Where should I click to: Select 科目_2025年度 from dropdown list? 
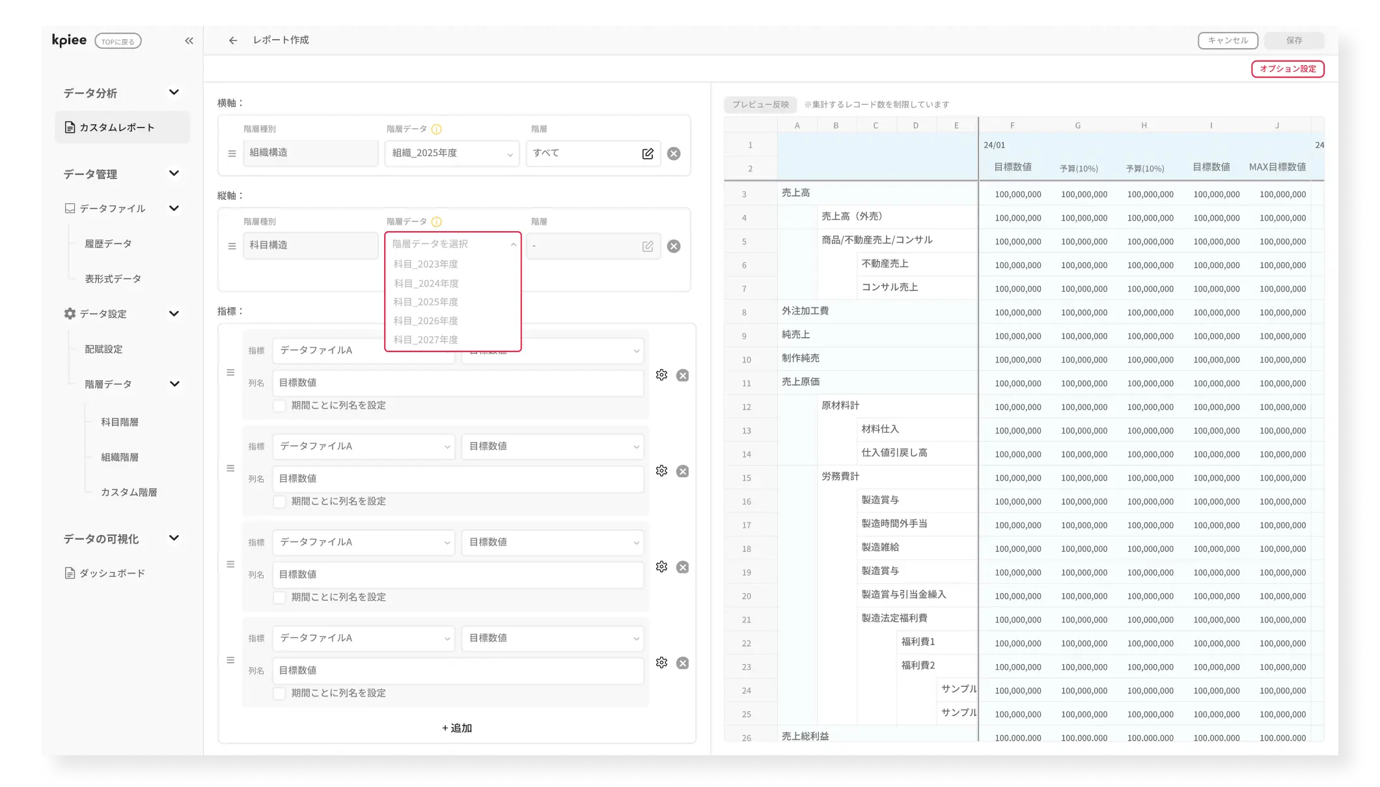426,302
